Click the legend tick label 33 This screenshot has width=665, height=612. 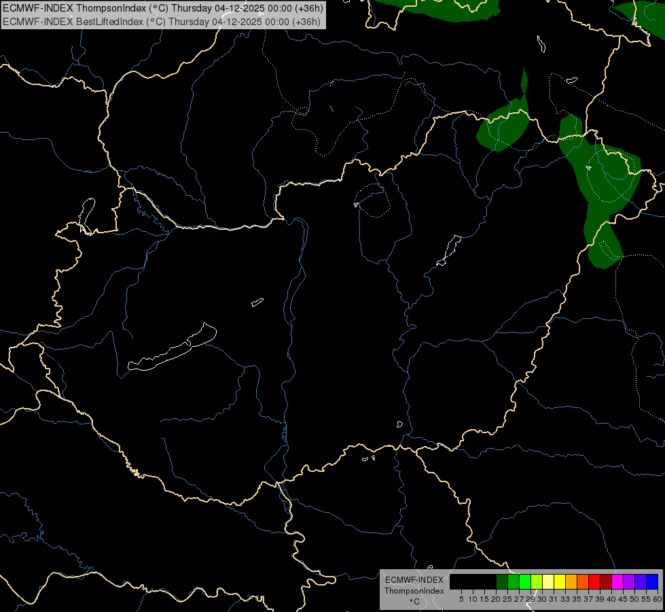click(x=565, y=599)
